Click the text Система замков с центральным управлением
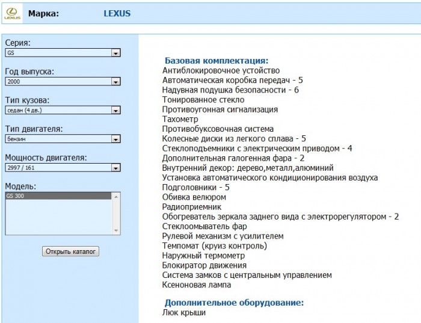Image resolution: width=421 pixels, height=323 pixels. click(x=247, y=275)
